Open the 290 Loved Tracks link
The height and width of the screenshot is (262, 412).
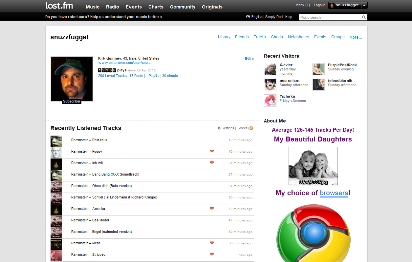[112, 76]
